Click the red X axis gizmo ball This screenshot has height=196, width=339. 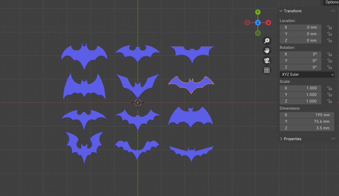(x=268, y=23)
